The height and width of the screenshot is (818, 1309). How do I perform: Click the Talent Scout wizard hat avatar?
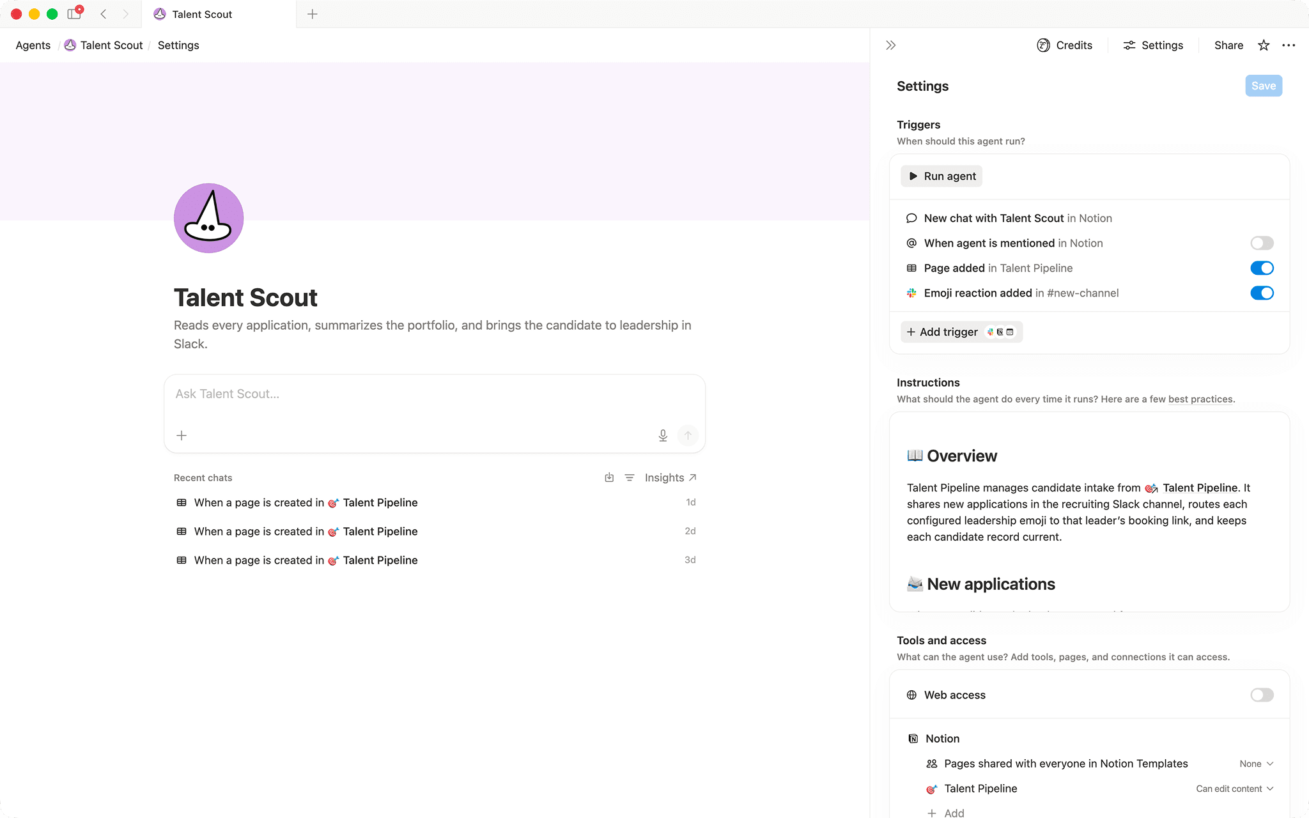[x=208, y=218]
